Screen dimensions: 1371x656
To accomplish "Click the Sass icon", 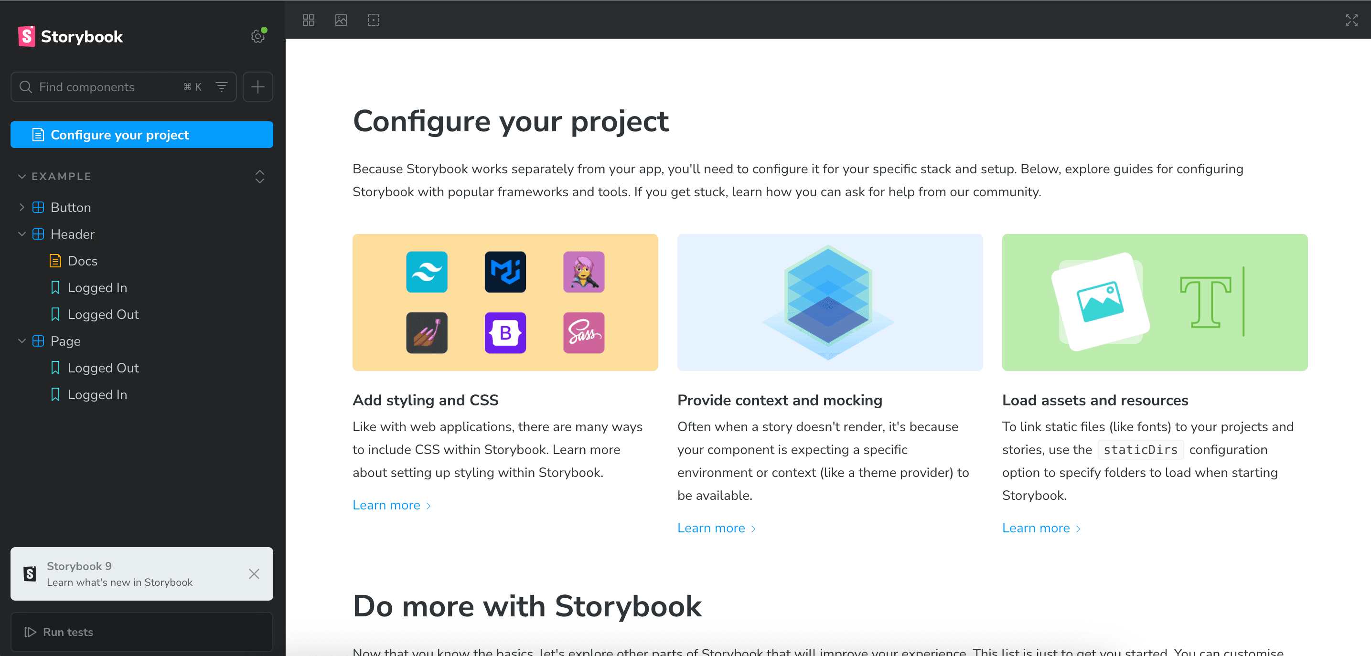I will (x=584, y=332).
